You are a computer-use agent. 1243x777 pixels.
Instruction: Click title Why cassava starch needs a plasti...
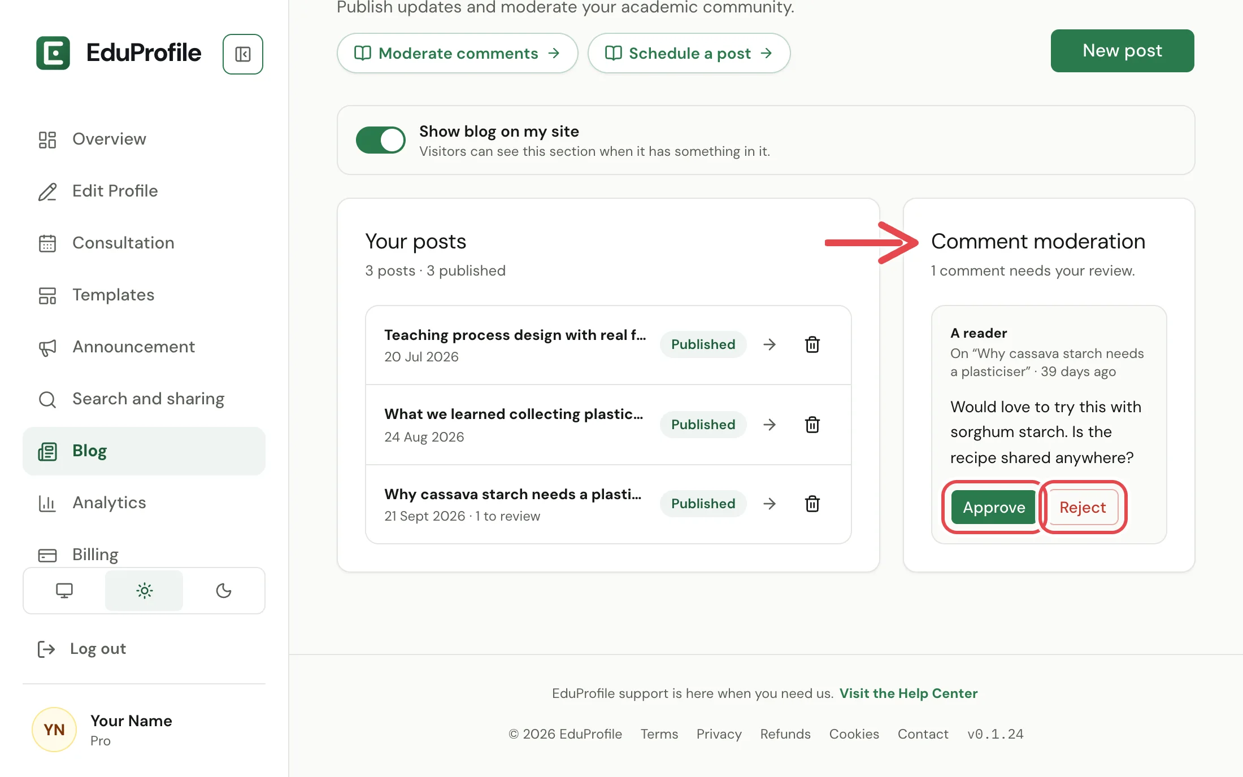(512, 494)
